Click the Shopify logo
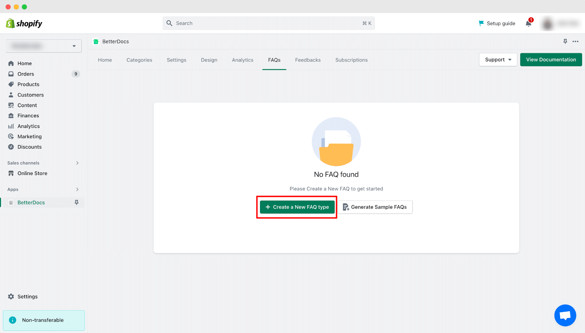The image size is (585, 333). (23, 23)
